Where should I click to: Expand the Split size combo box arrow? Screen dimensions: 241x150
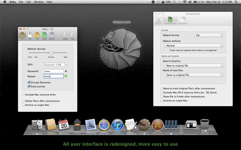click(x=66, y=64)
